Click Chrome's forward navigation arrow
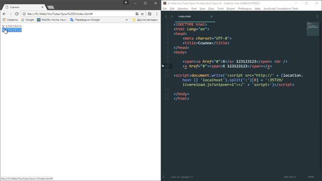Screen dimensions: 322x181 pos(11,14)
